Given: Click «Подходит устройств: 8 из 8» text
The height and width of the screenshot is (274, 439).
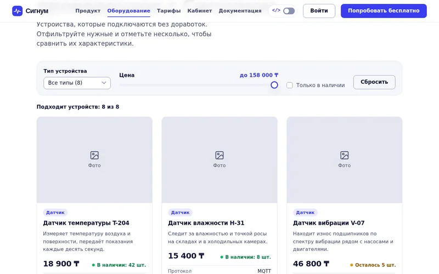Looking at the screenshot, I should tap(78, 107).
